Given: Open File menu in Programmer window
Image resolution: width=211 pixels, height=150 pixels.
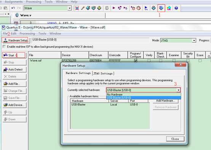Looking at the screenshot, I should (x=5, y=34).
